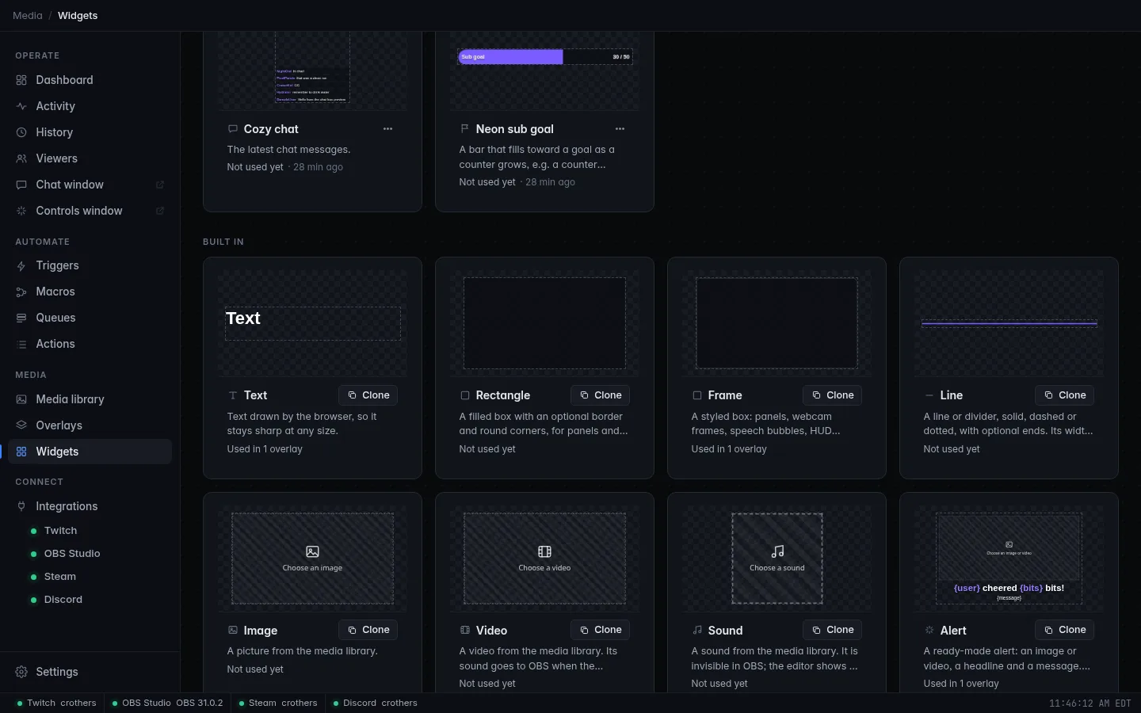Click the Text widget preview thumbnail
Viewport: 1141px width, 713px height.
coord(313,323)
